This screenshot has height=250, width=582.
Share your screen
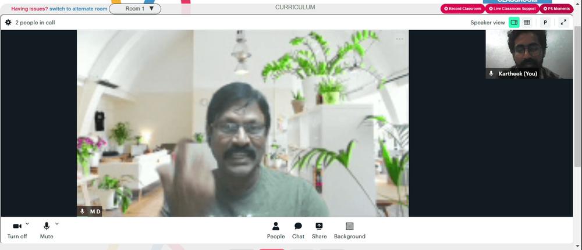319,230
